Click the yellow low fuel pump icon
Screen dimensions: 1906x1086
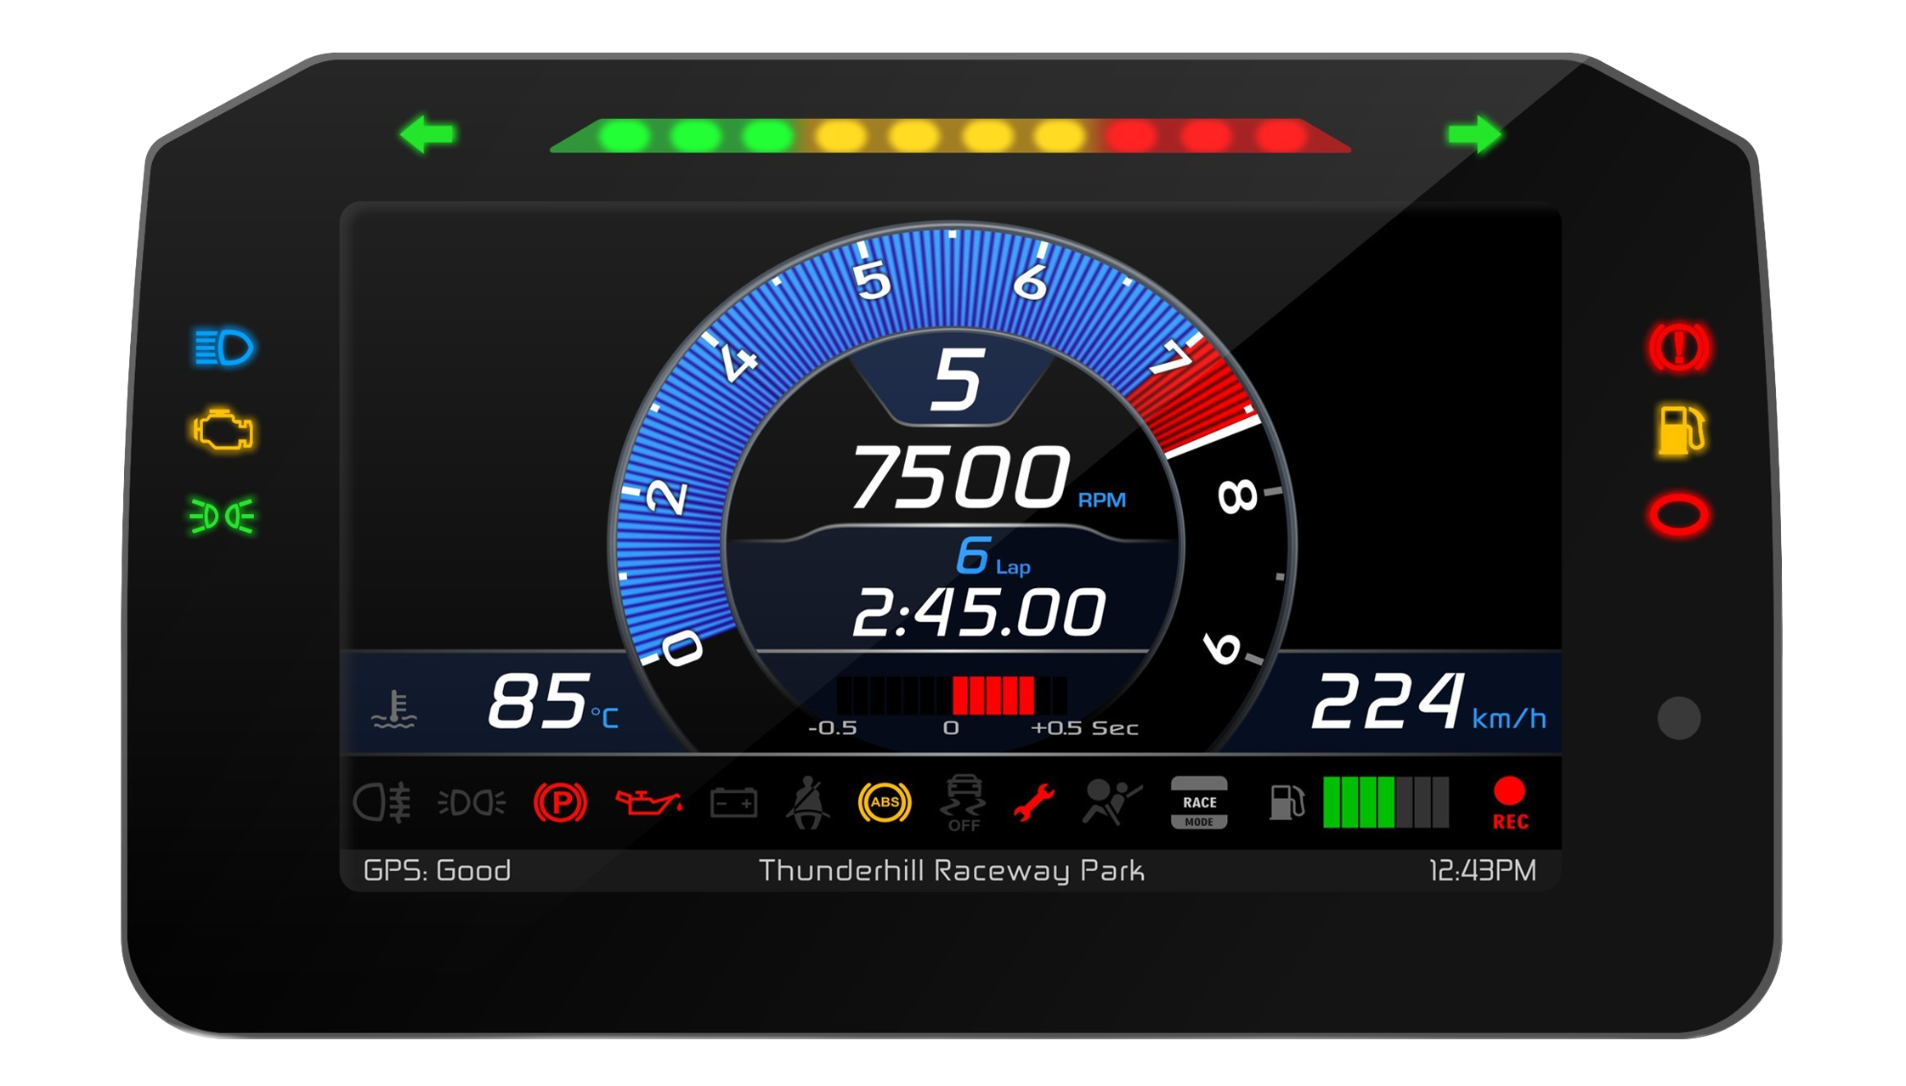(x=1680, y=429)
